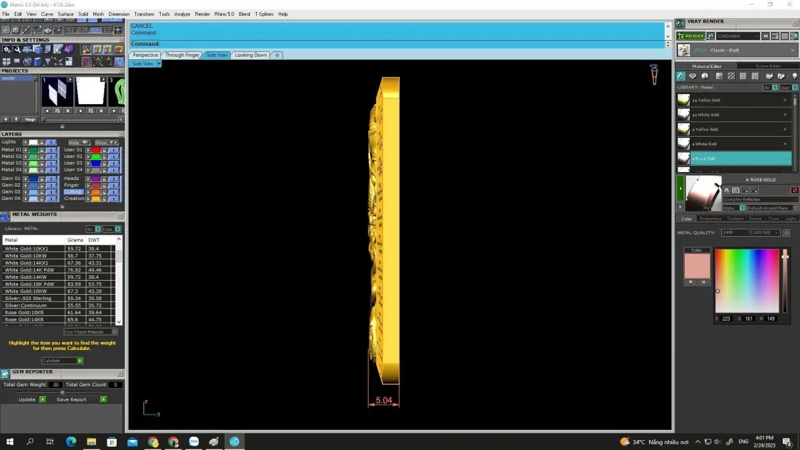Click the Command input line
Viewport: 800px width, 450px height.
(397, 44)
